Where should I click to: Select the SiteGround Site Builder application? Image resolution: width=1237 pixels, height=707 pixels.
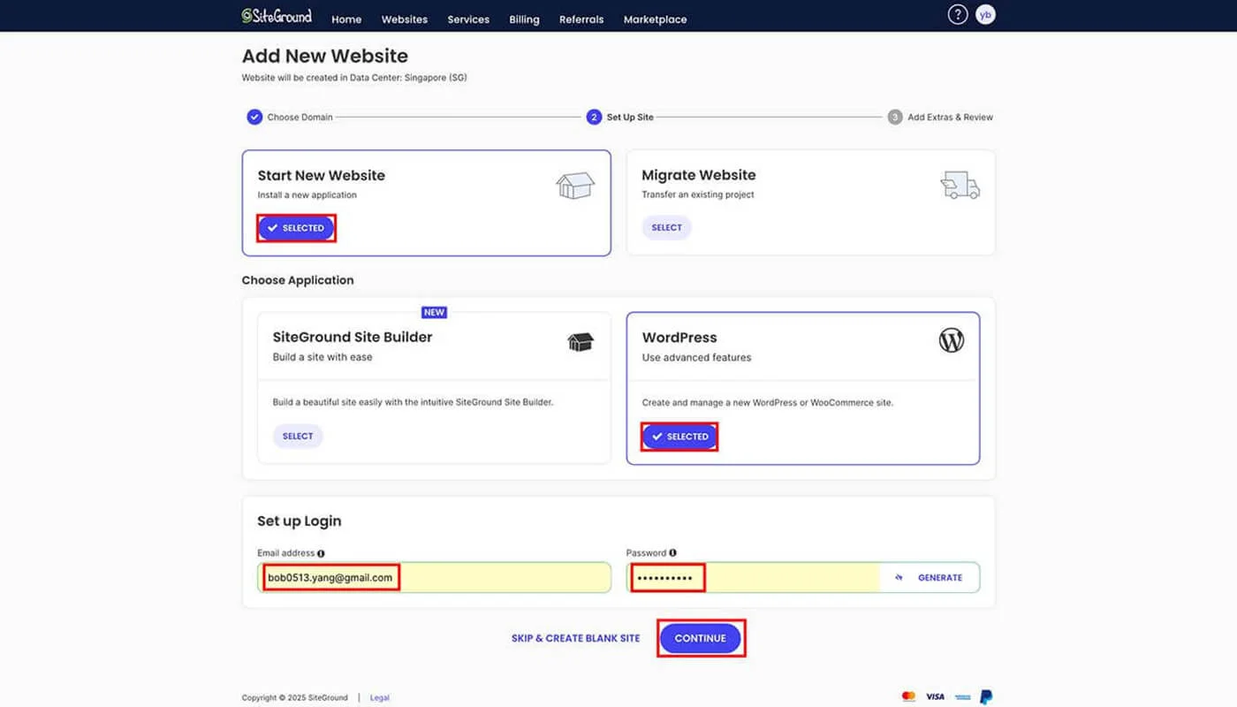pyautogui.click(x=298, y=437)
